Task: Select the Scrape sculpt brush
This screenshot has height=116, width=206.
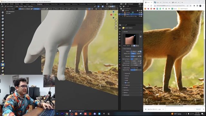Action: pyautogui.click(x=3, y=52)
